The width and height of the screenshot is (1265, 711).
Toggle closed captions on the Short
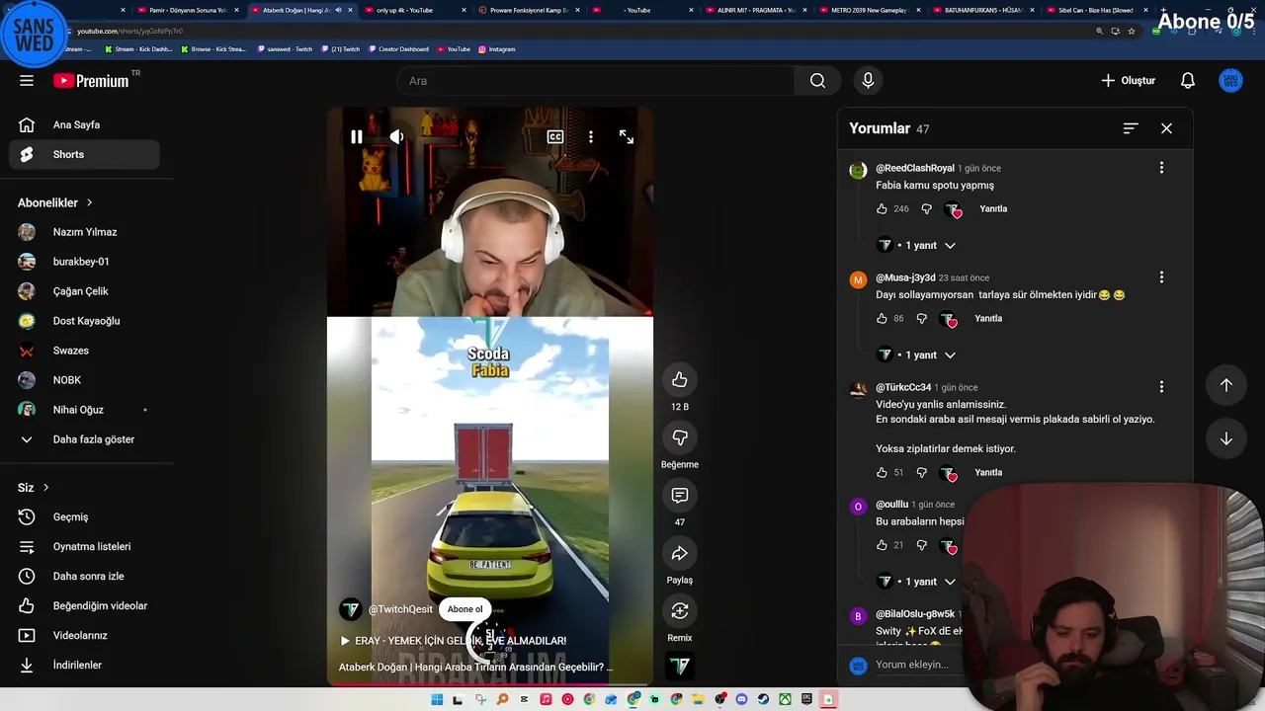[x=555, y=137]
